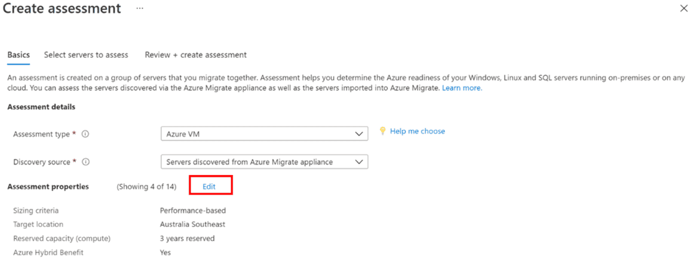Click the Sizing criteria label

pyautogui.click(x=36, y=211)
